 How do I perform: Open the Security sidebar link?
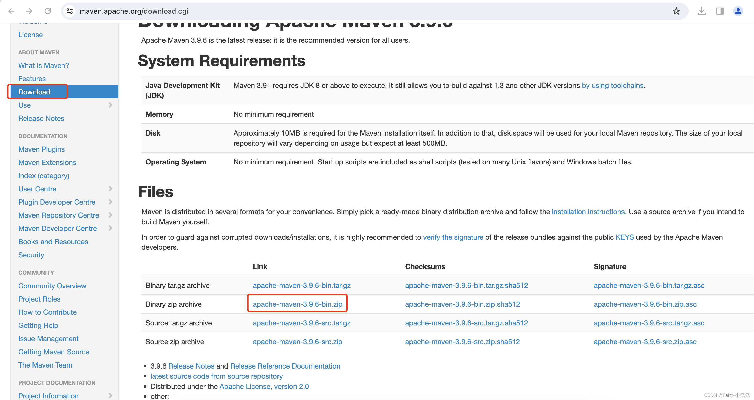[31, 255]
